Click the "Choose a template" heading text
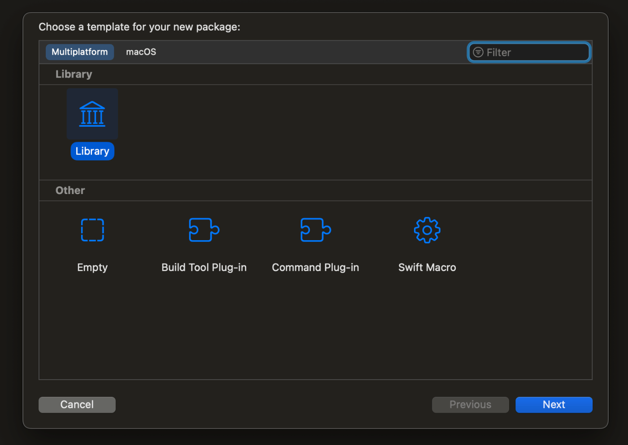This screenshot has width=628, height=445. 140,27
